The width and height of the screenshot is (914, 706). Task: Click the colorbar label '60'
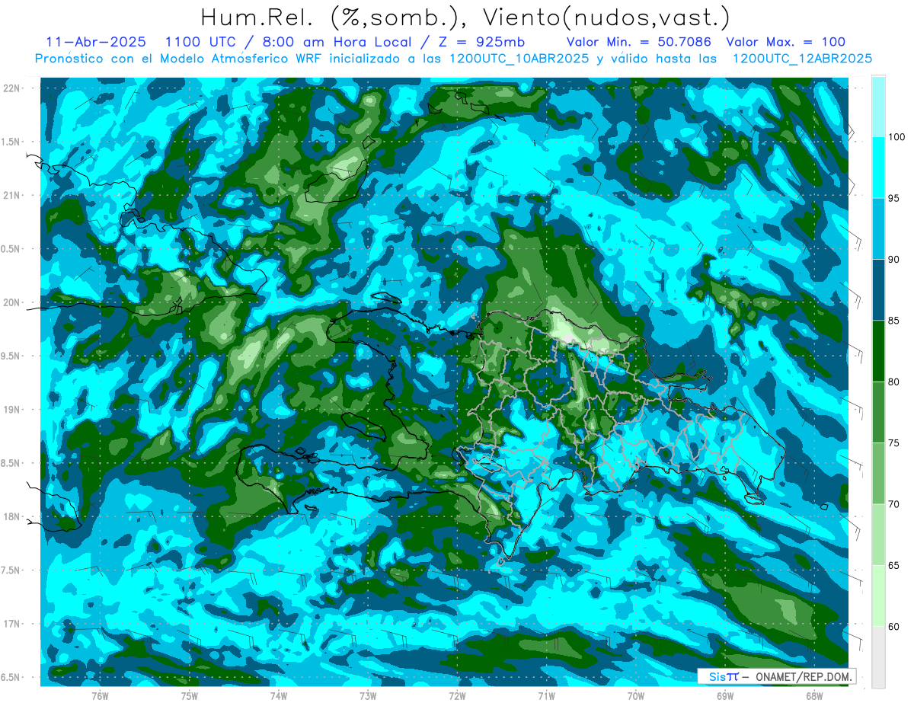click(896, 626)
